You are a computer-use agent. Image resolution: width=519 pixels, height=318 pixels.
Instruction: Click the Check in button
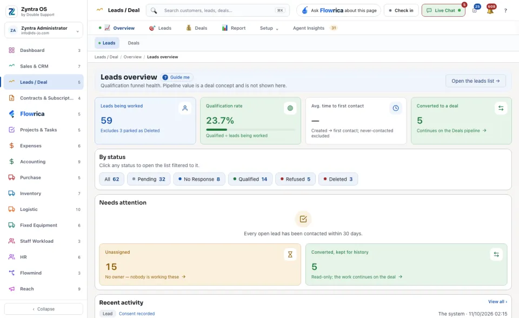point(401,10)
